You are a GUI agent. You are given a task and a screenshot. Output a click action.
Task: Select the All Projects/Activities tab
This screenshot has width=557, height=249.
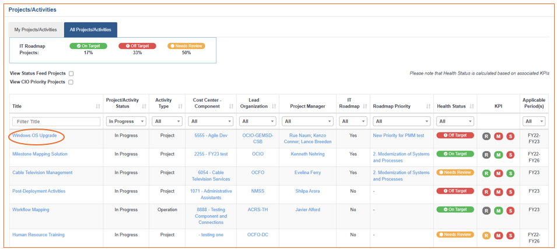90,30
